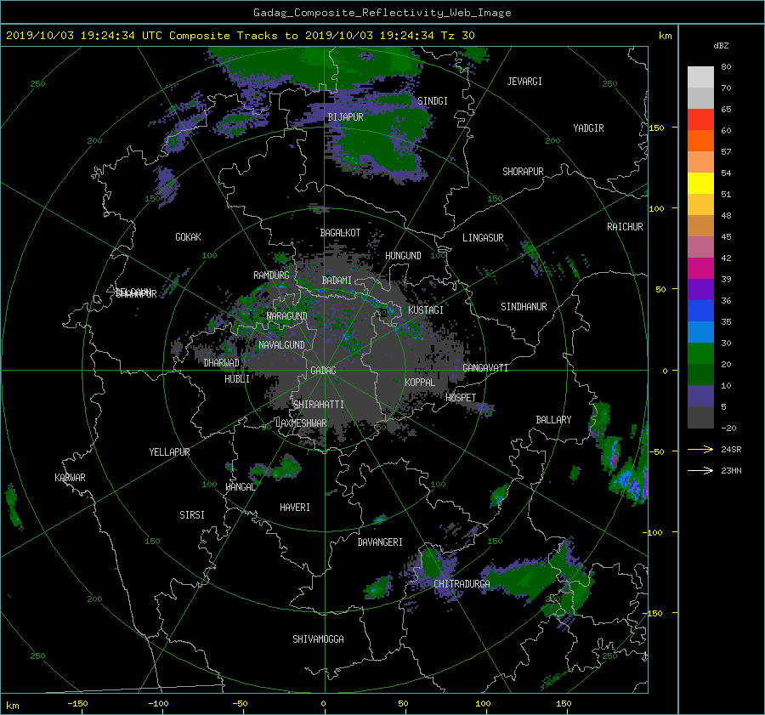
Task: Click the JEVARGI city label
Action: coord(524,82)
